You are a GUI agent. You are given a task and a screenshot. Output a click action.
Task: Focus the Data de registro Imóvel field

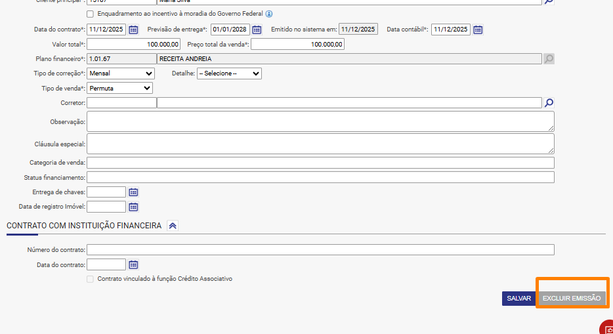coord(106,207)
